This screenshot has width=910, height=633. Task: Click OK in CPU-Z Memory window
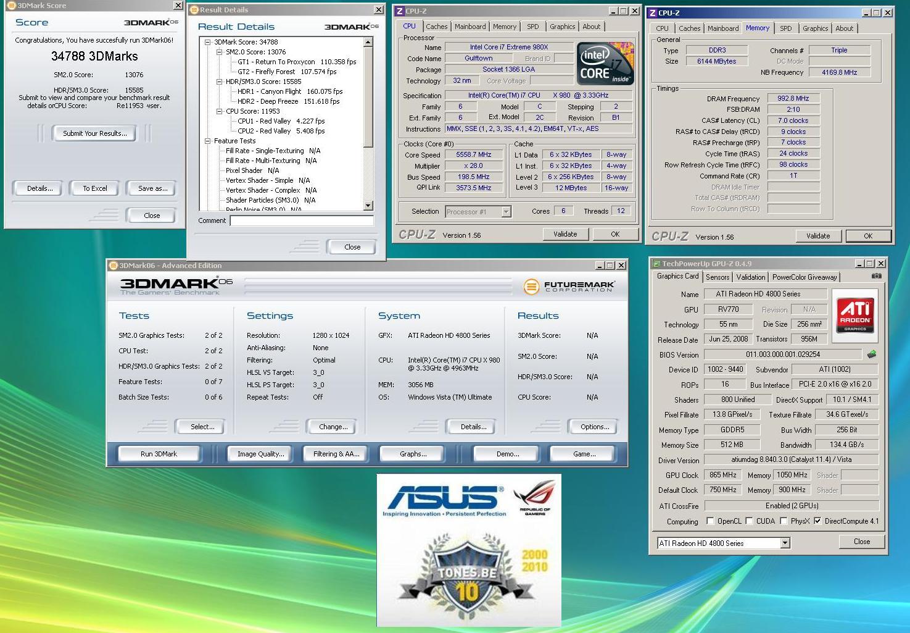coord(868,236)
